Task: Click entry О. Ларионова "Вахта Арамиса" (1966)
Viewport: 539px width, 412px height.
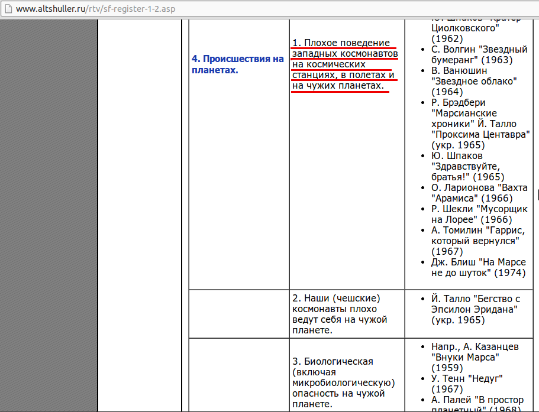Action: click(x=479, y=193)
